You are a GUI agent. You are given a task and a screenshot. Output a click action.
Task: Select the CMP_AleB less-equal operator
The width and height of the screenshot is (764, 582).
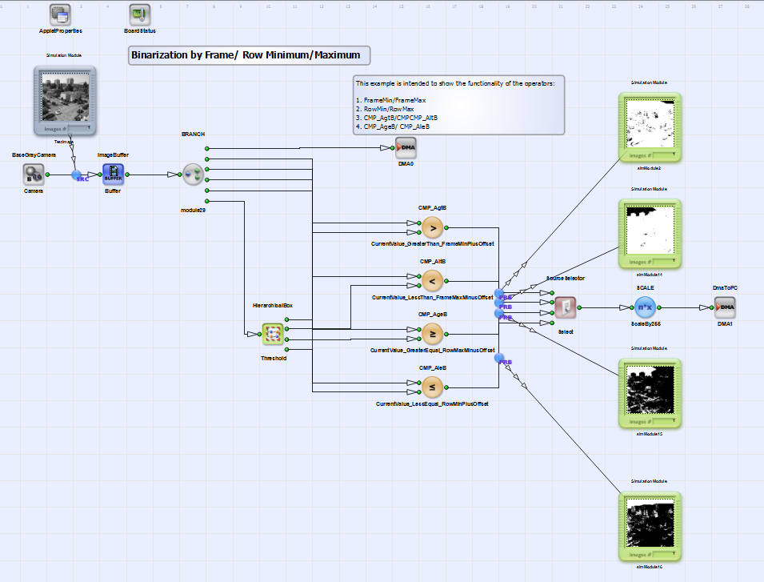tap(432, 387)
